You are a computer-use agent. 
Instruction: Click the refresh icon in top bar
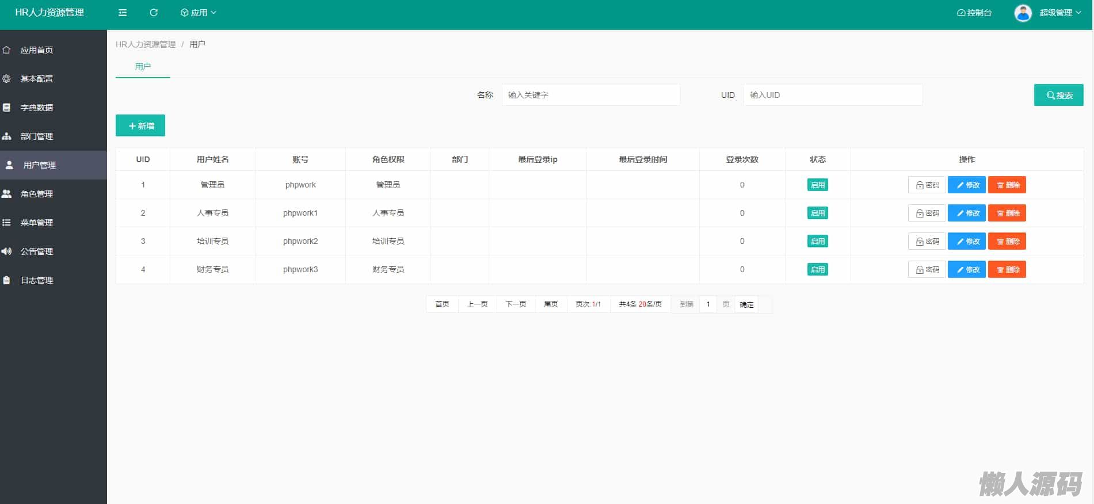pyautogui.click(x=154, y=13)
